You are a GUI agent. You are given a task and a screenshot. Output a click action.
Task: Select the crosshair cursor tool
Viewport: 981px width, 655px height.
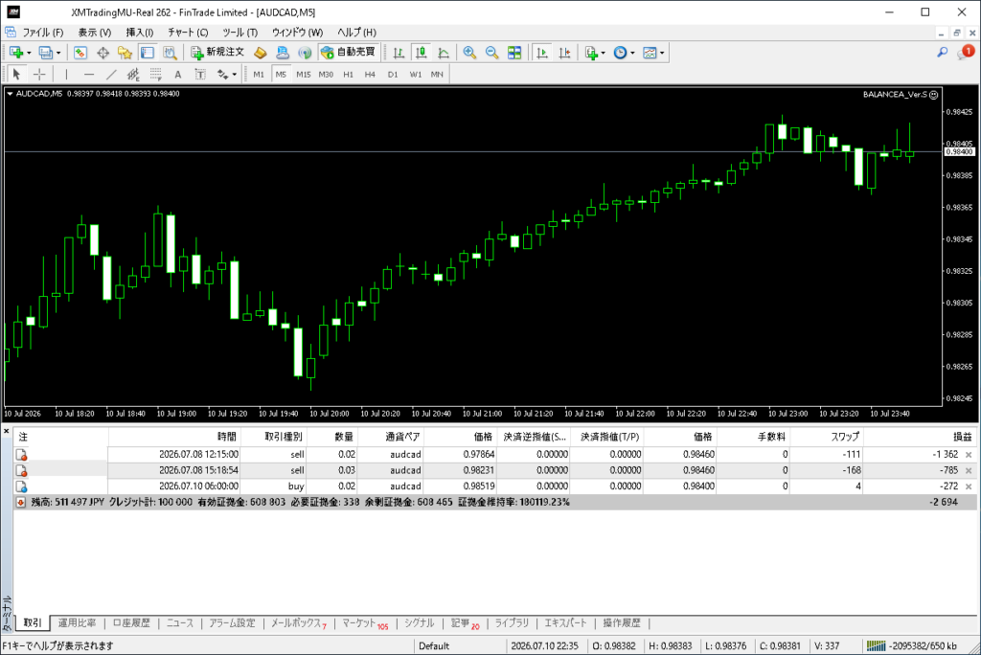[39, 75]
